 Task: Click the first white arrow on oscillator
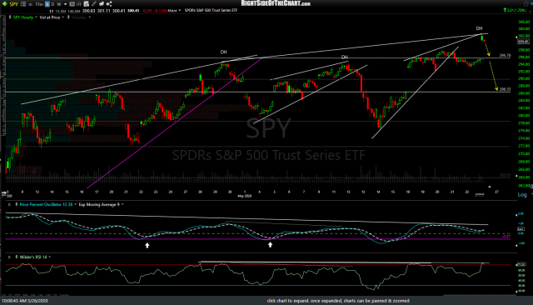(147, 245)
